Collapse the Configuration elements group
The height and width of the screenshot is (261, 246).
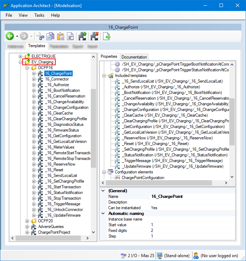coord(104,172)
